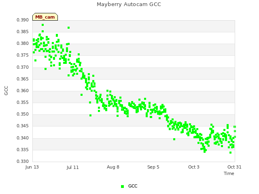Click the 0.360 y-axis value
Image resolution: width=259 pixels, height=194 pixels.
(23, 91)
